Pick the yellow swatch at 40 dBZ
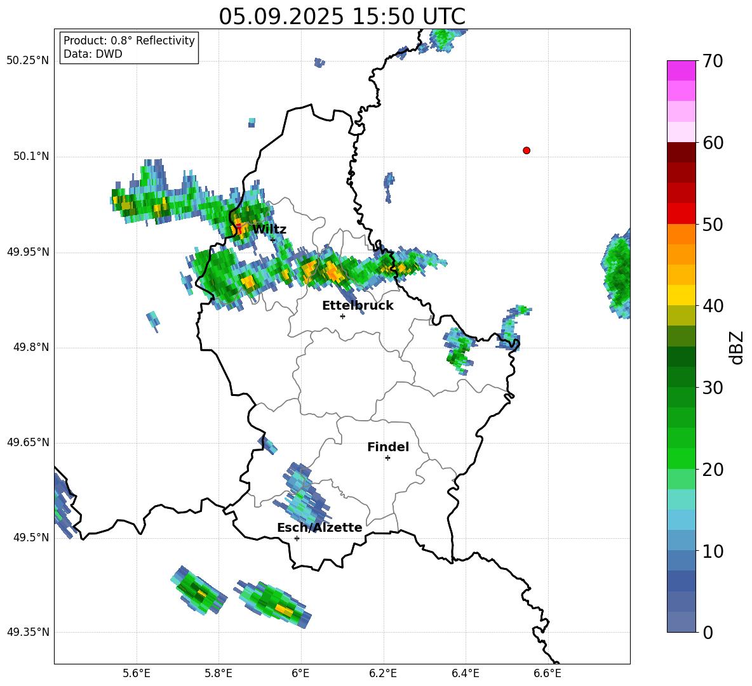The height and width of the screenshot is (686, 752). [x=681, y=295]
